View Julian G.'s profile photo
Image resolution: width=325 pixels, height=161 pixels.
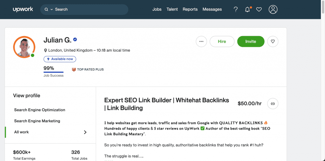click(x=24, y=47)
